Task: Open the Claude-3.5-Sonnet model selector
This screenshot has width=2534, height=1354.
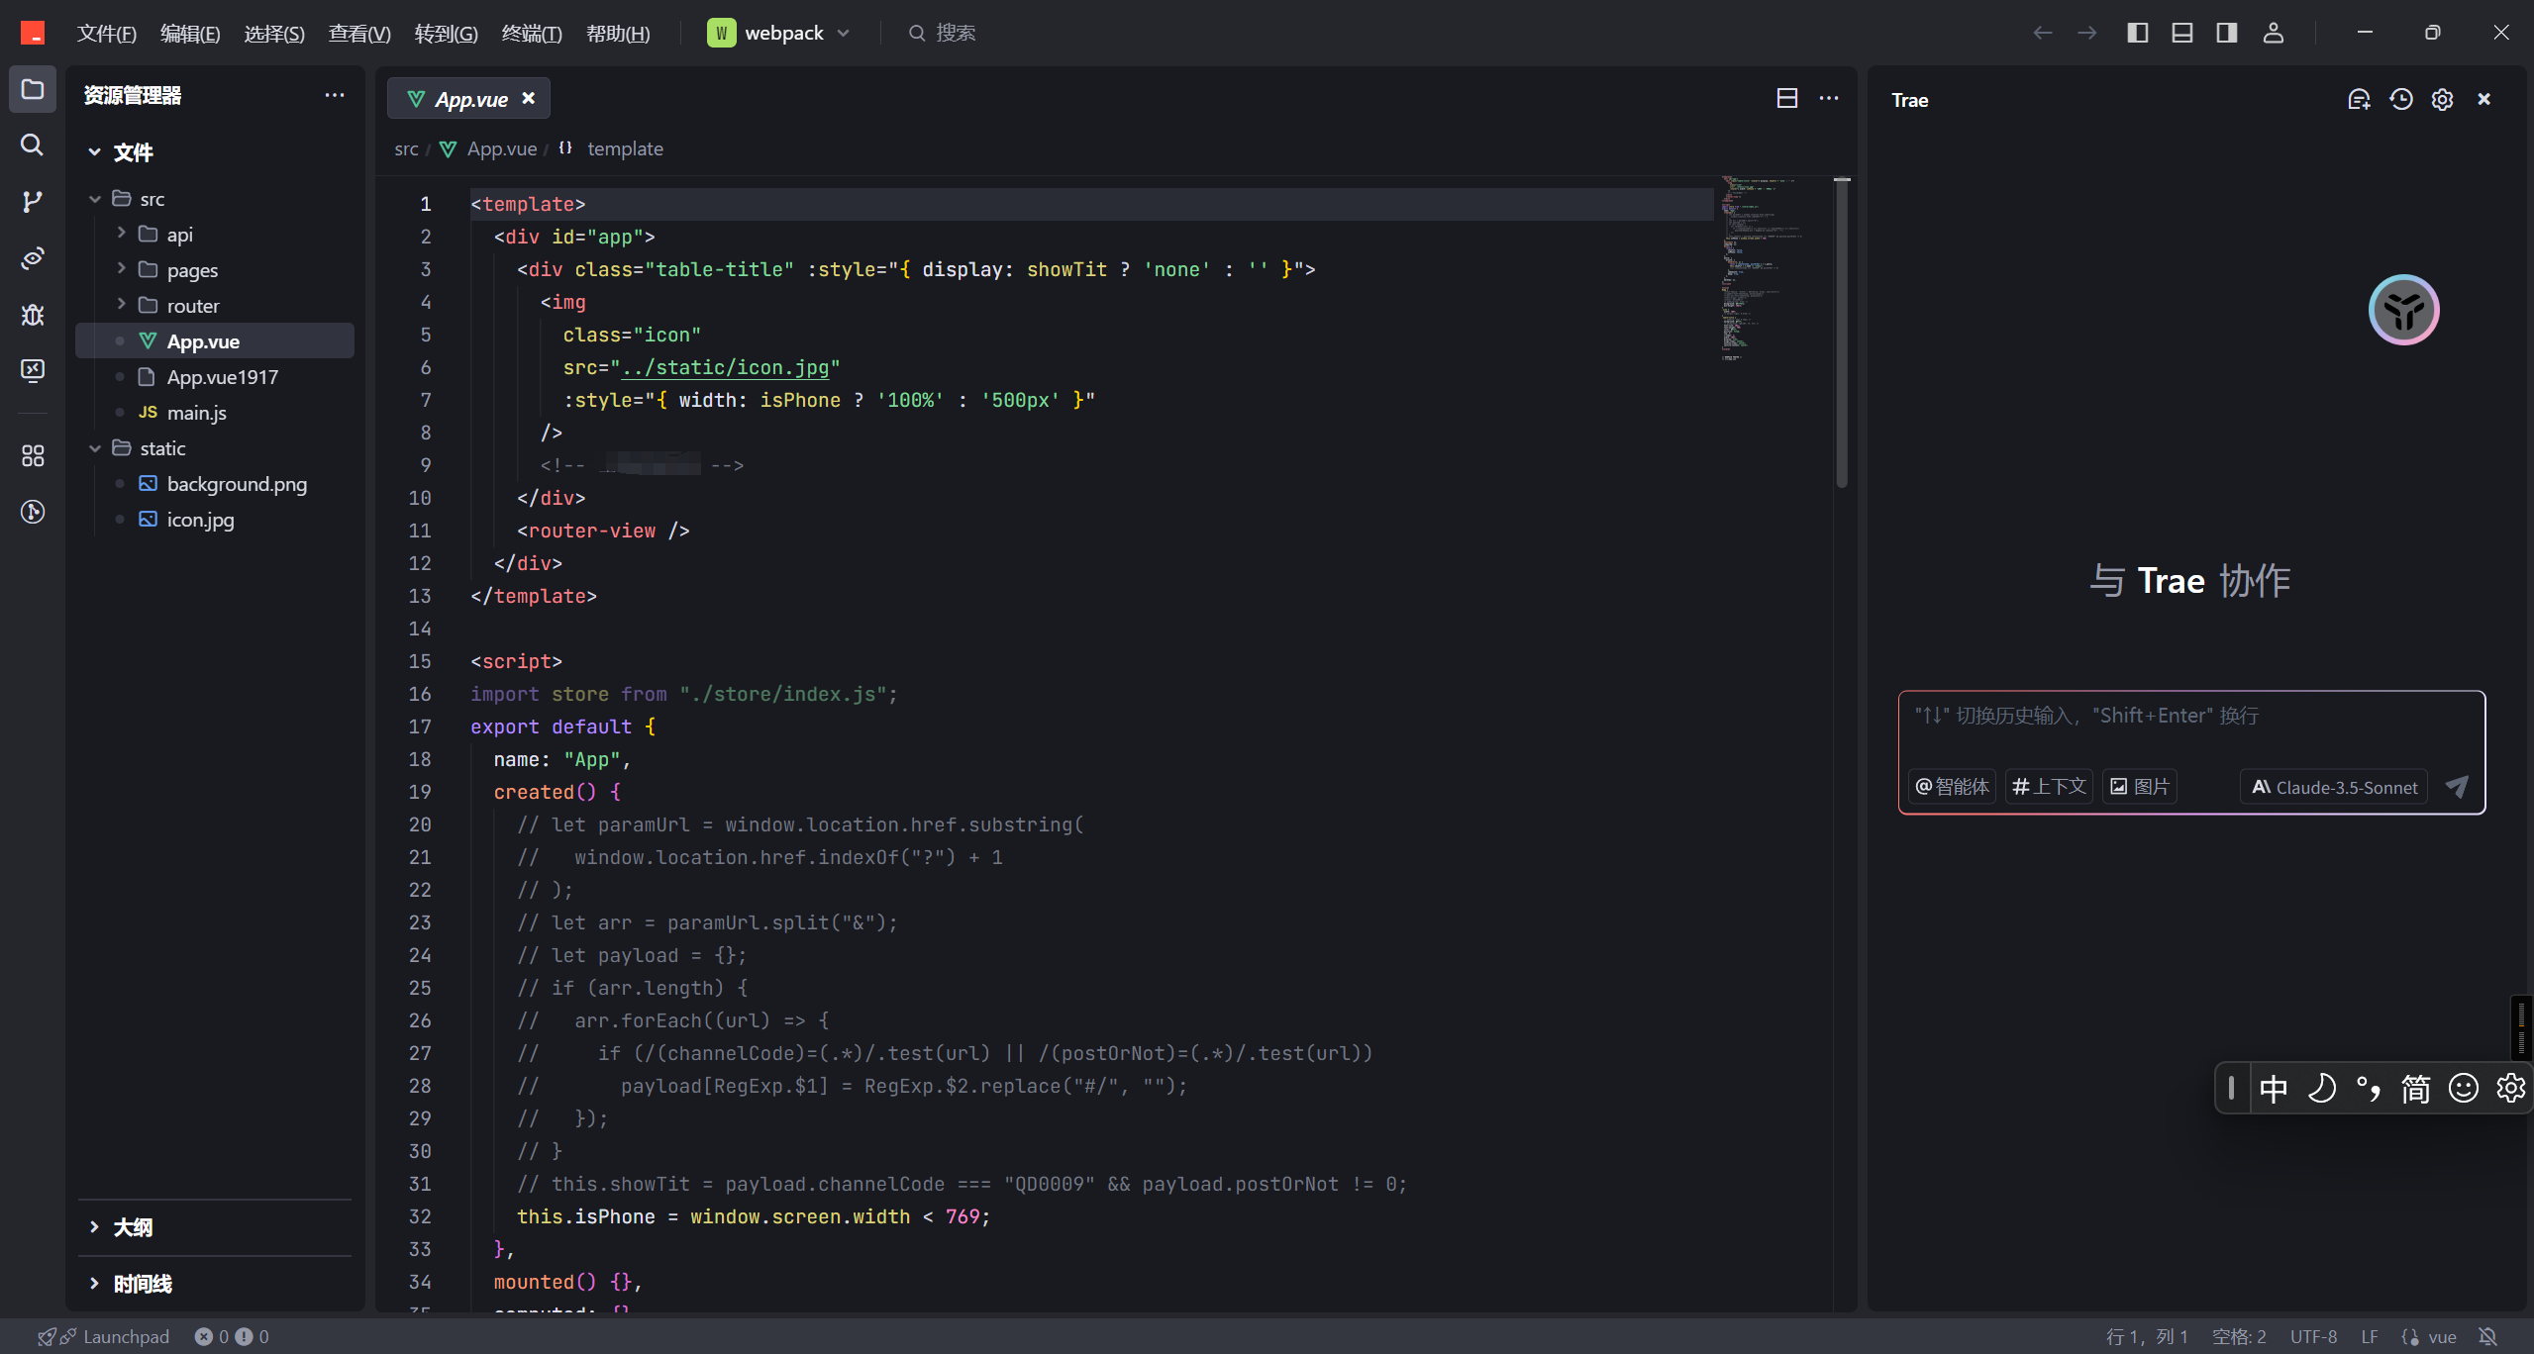Action: click(2334, 787)
